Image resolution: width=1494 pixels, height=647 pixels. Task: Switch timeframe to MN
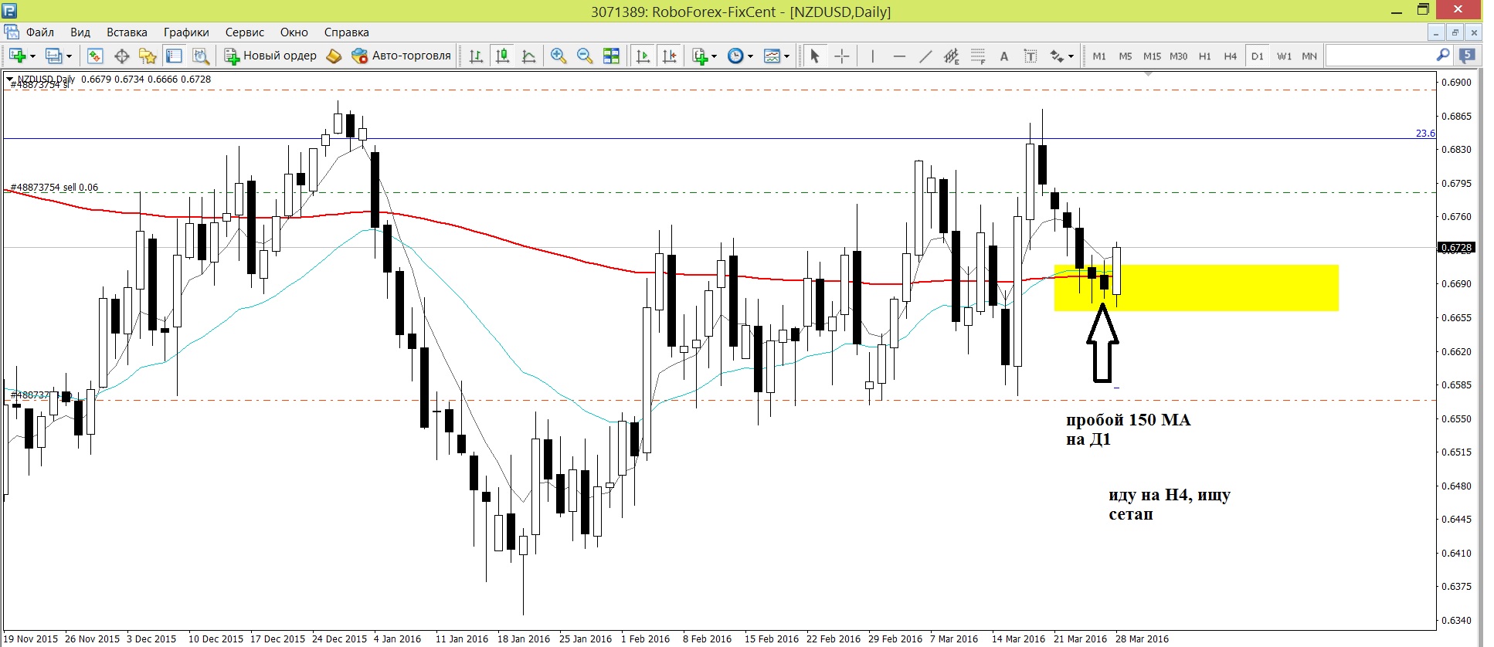point(1309,56)
